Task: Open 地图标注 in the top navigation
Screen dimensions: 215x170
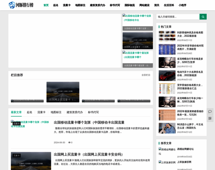Action: pos(80,5)
